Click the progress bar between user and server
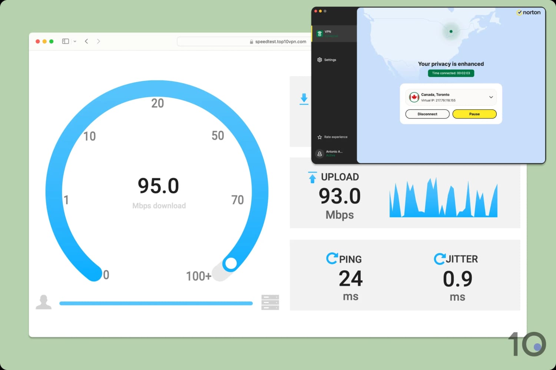 [x=156, y=303]
